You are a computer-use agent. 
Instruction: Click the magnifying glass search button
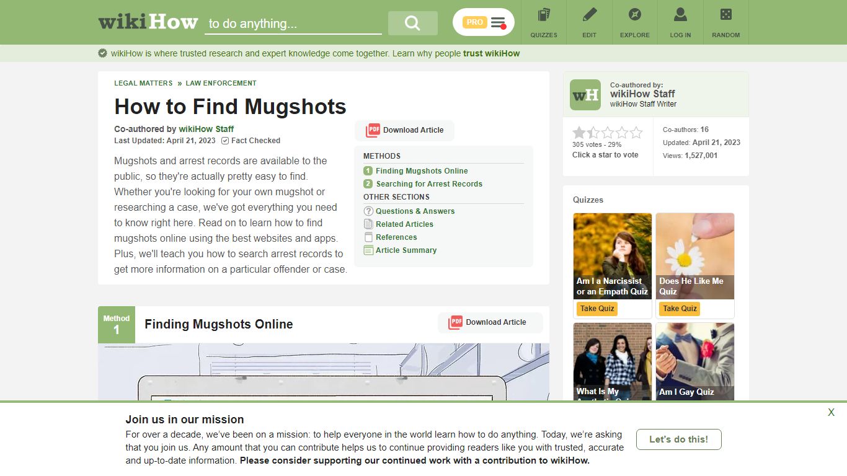coord(413,23)
